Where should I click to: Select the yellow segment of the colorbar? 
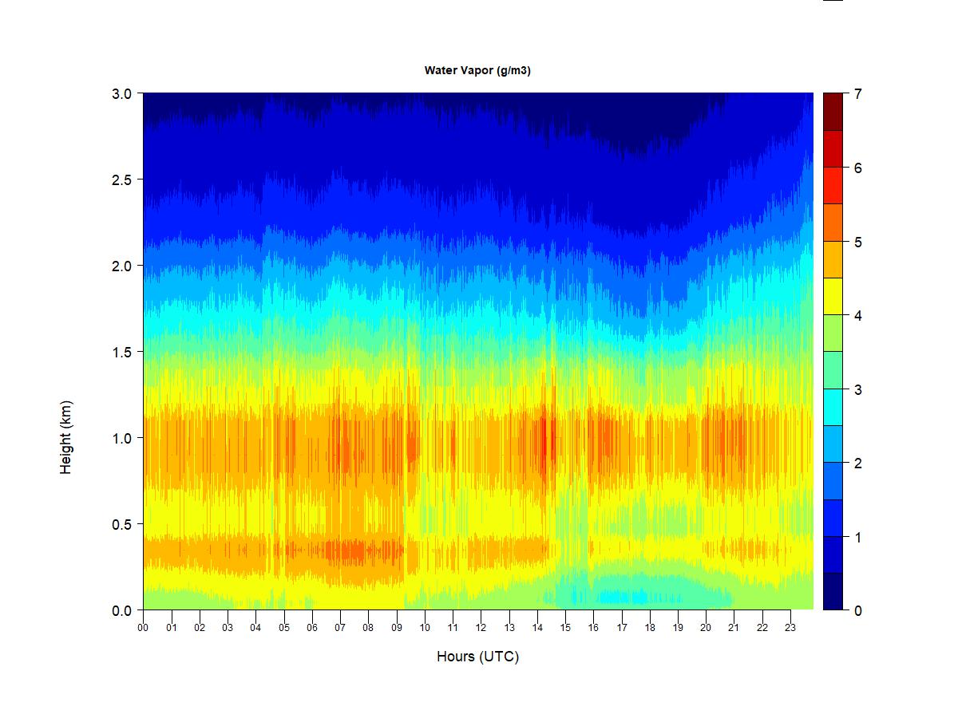[x=833, y=296]
